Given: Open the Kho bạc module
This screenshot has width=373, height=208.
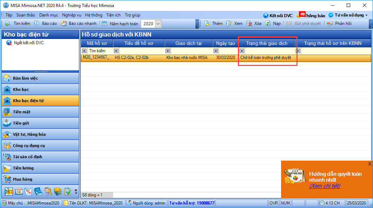Looking at the screenshot, I should click(40, 89).
